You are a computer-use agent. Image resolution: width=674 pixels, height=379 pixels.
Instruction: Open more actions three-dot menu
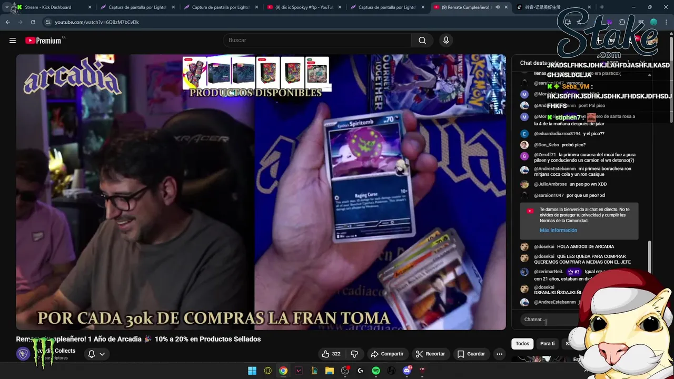[x=500, y=354]
